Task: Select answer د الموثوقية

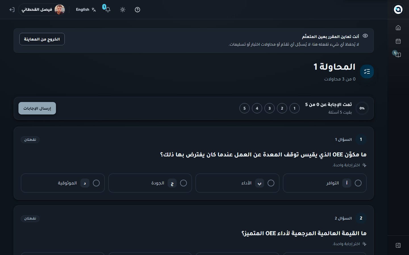Action: click(x=63, y=183)
